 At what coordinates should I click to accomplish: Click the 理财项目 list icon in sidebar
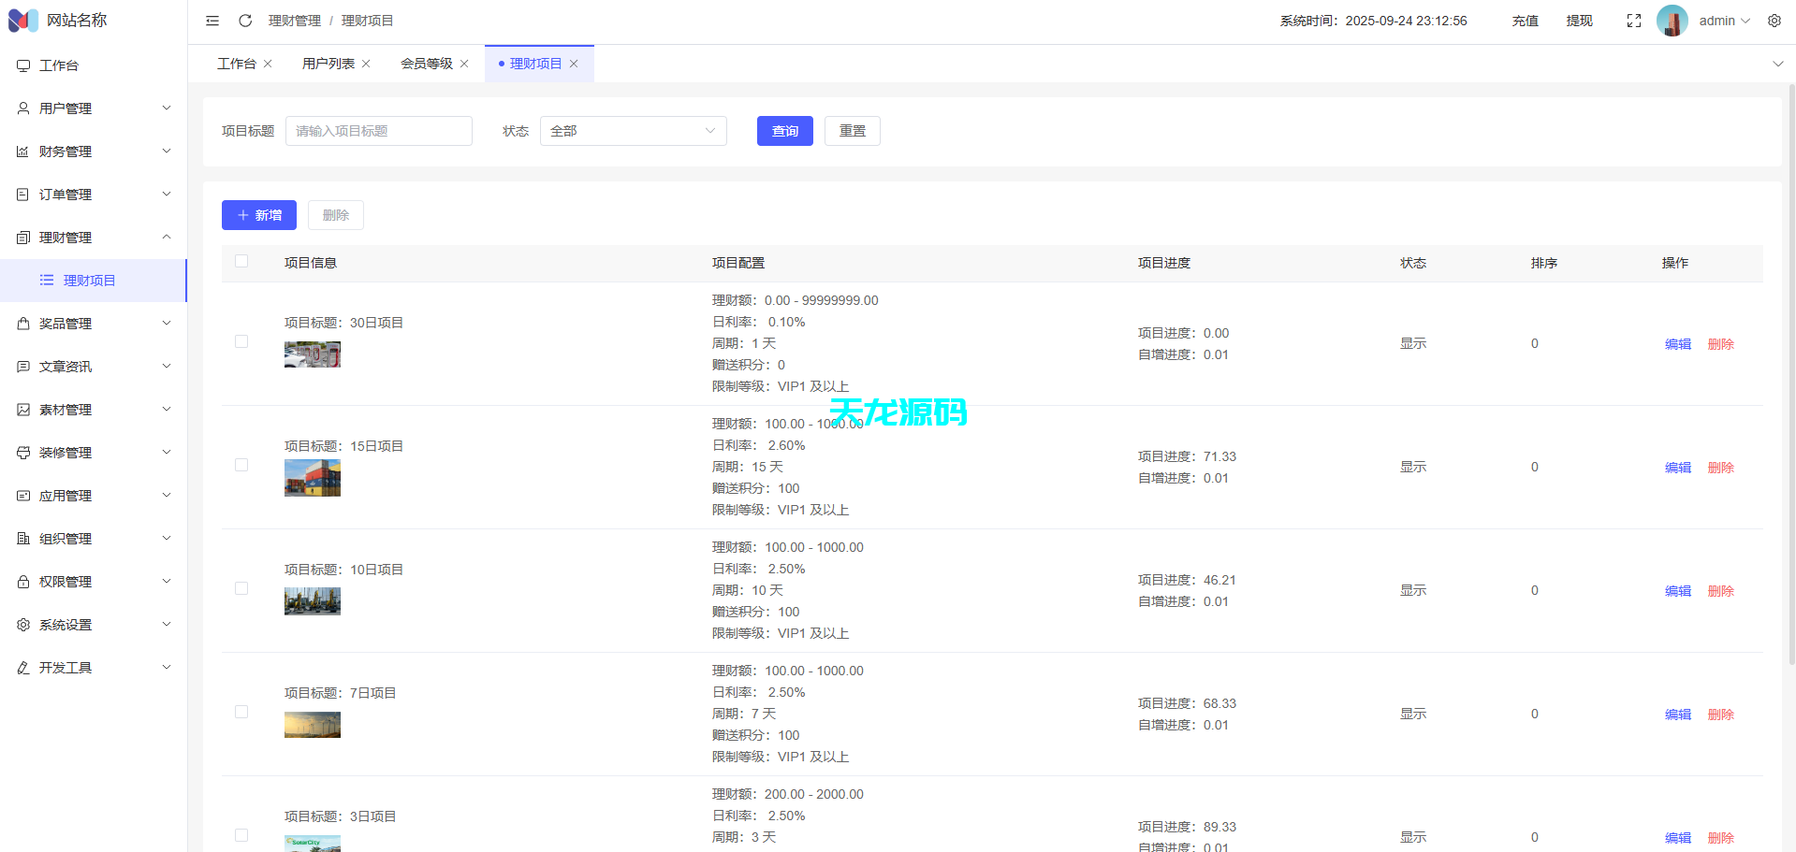click(47, 280)
